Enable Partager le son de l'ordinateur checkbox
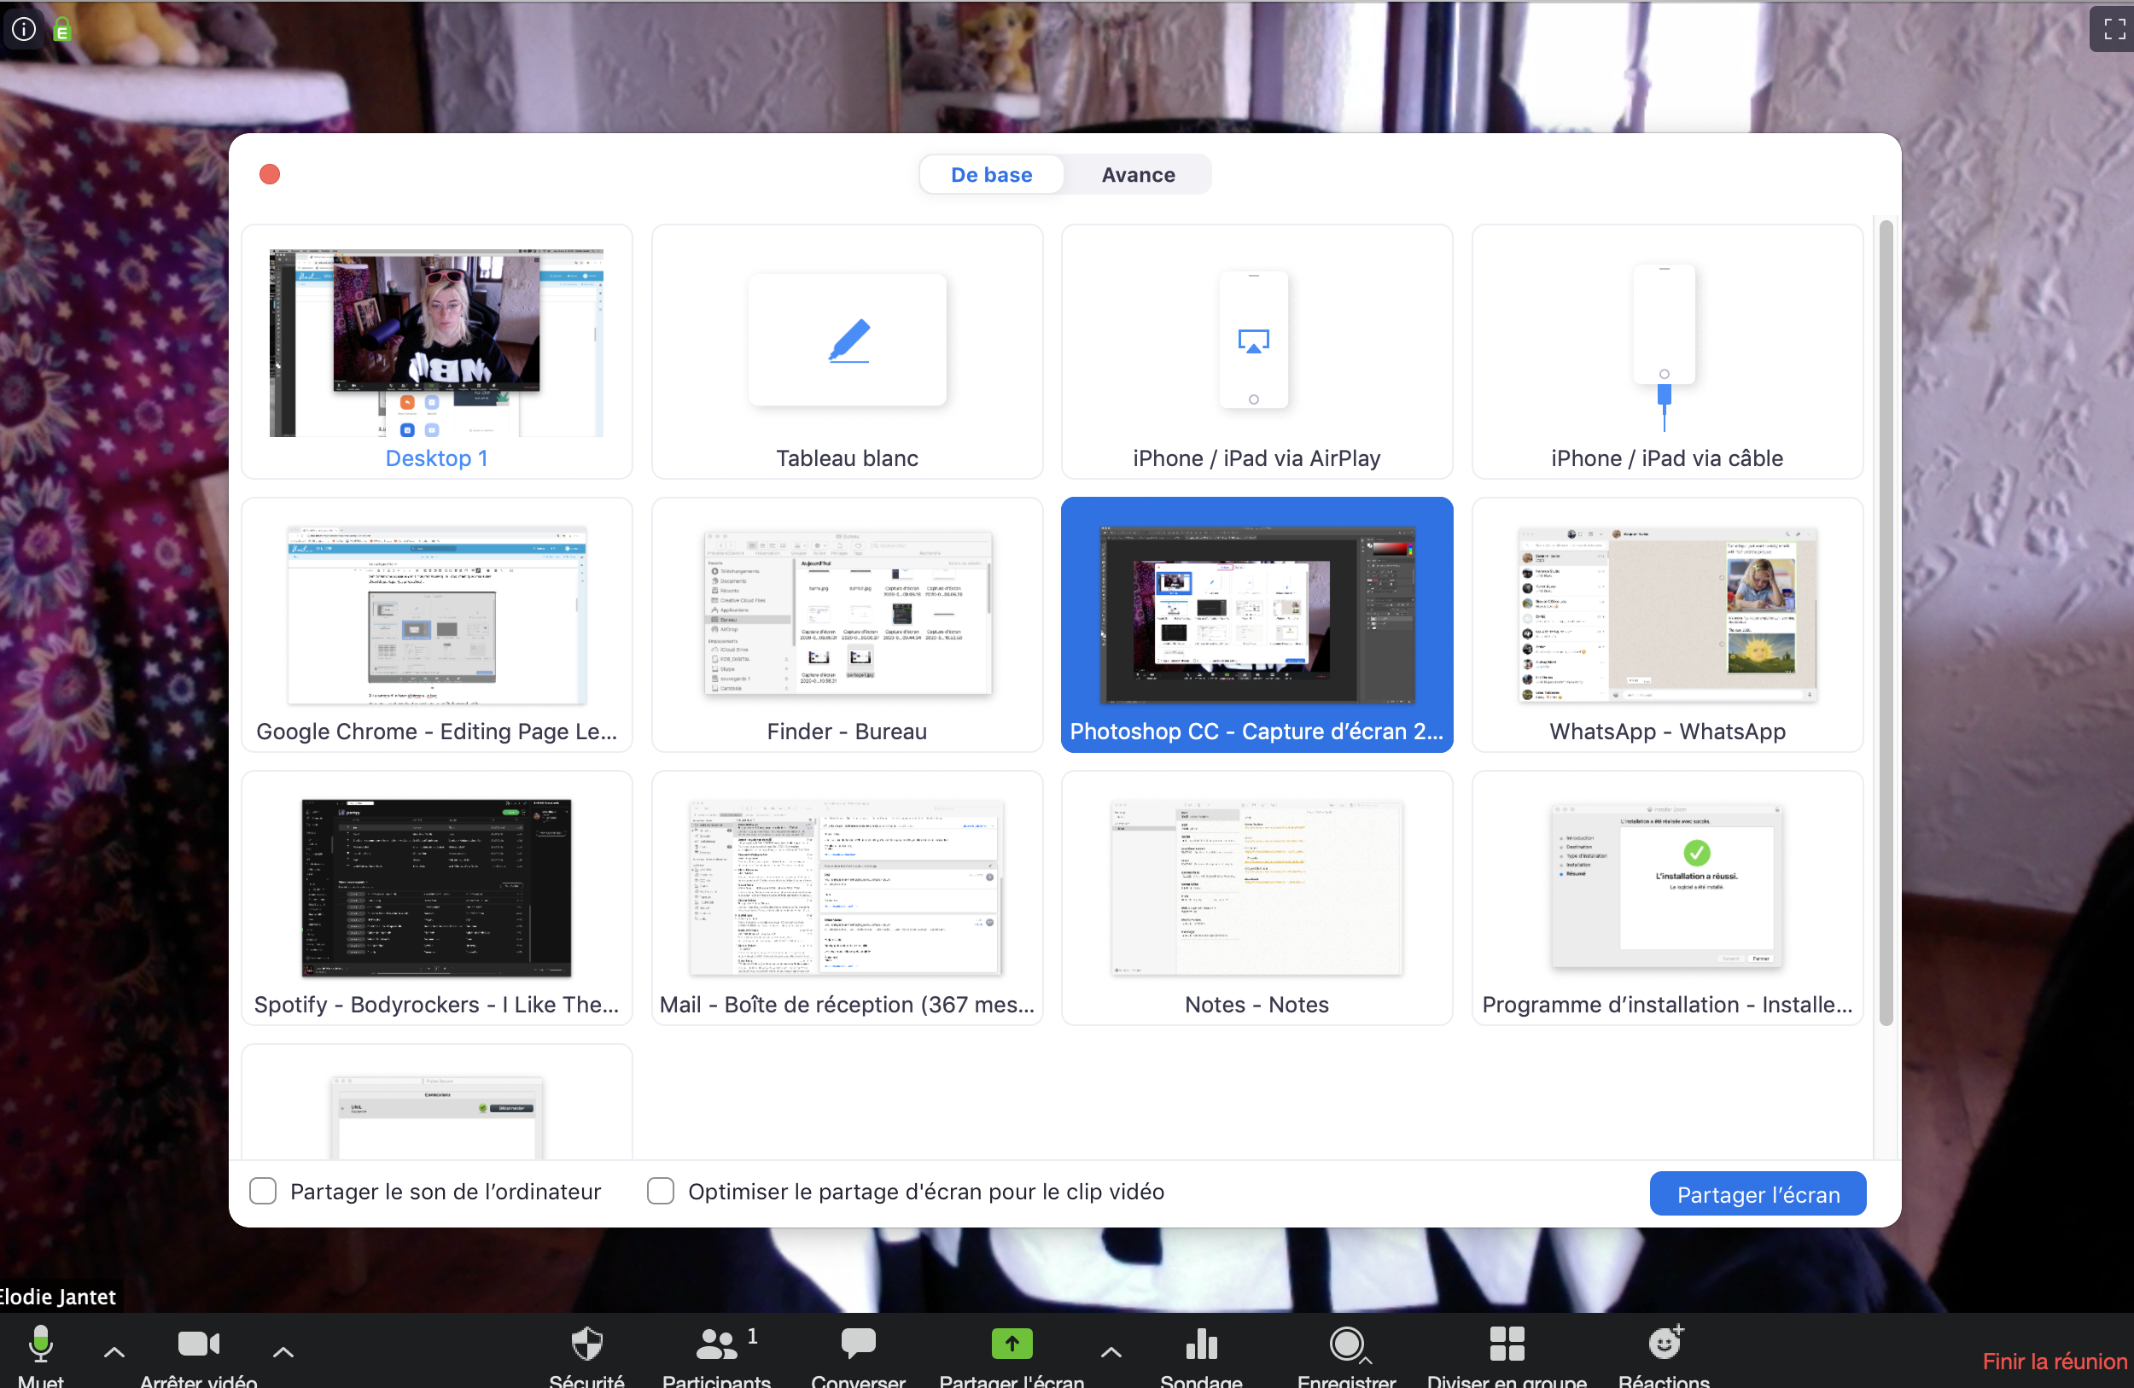The width and height of the screenshot is (2134, 1388). [263, 1191]
